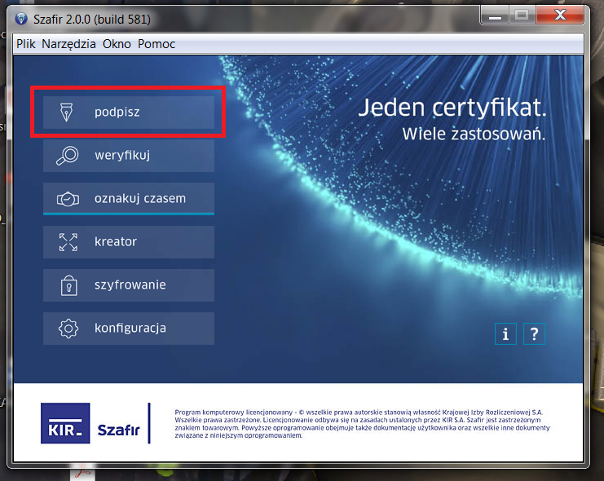Maximize the Szafir window
This screenshot has height=481, width=604.
(522, 15)
